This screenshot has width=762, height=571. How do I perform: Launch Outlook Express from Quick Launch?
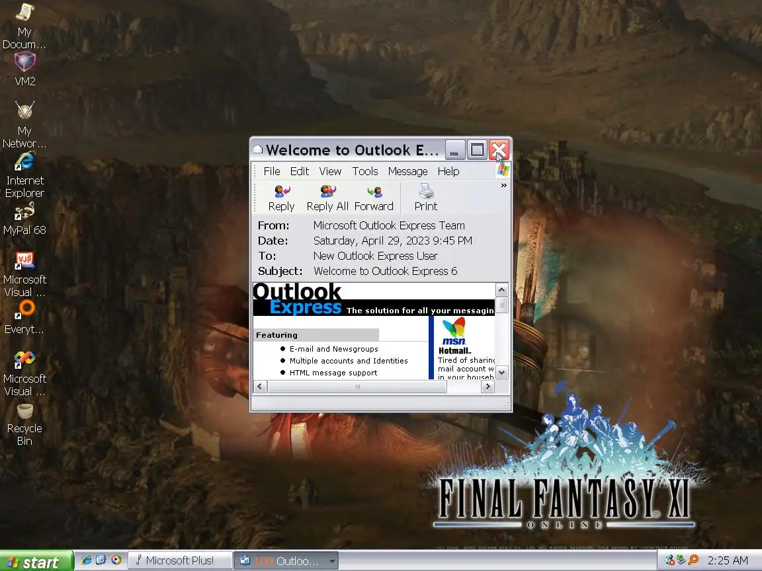tap(101, 560)
